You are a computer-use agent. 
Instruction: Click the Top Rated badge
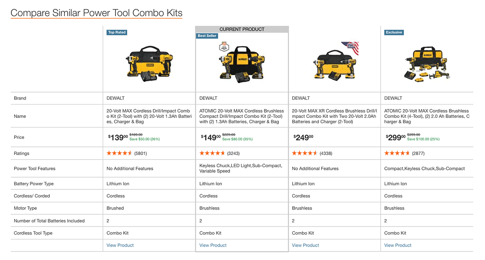(116, 32)
